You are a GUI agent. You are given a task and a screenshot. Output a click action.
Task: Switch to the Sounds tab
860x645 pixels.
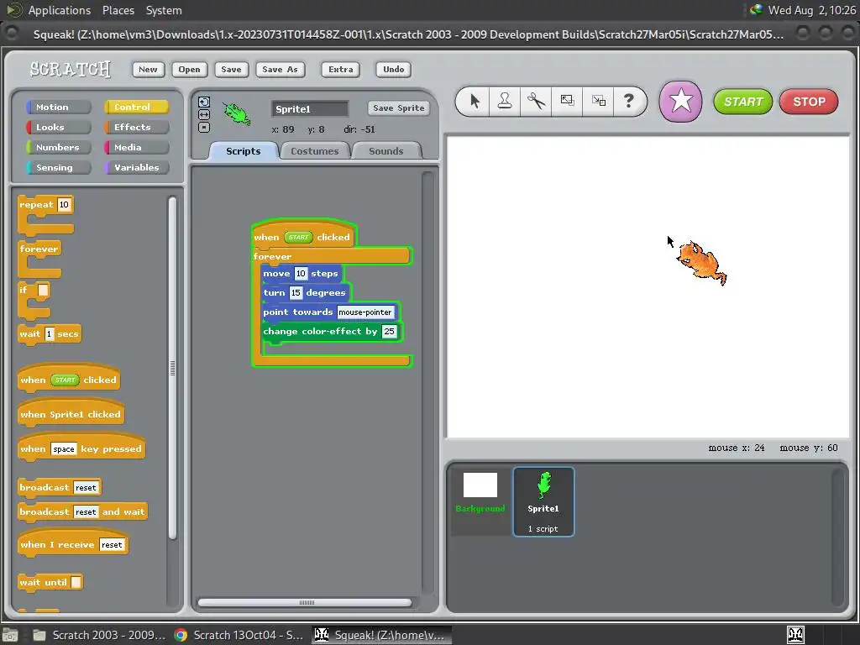tap(386, 151)
